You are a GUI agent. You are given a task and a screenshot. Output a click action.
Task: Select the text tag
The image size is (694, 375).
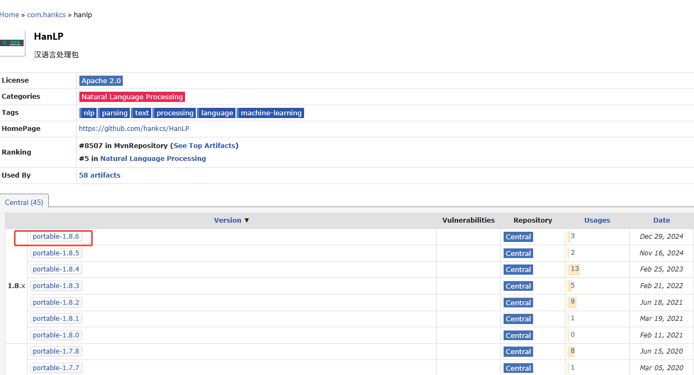tap(142, 113)
